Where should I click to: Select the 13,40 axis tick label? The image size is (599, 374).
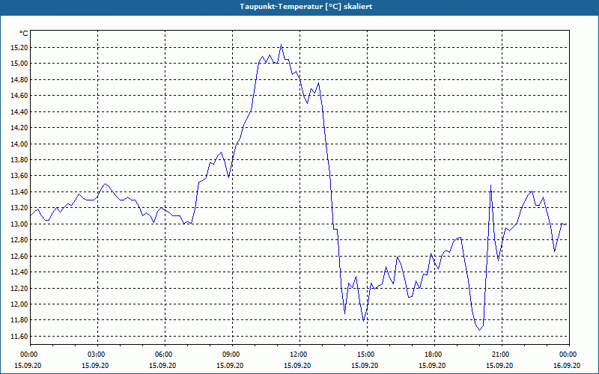(x=19, y=192)
